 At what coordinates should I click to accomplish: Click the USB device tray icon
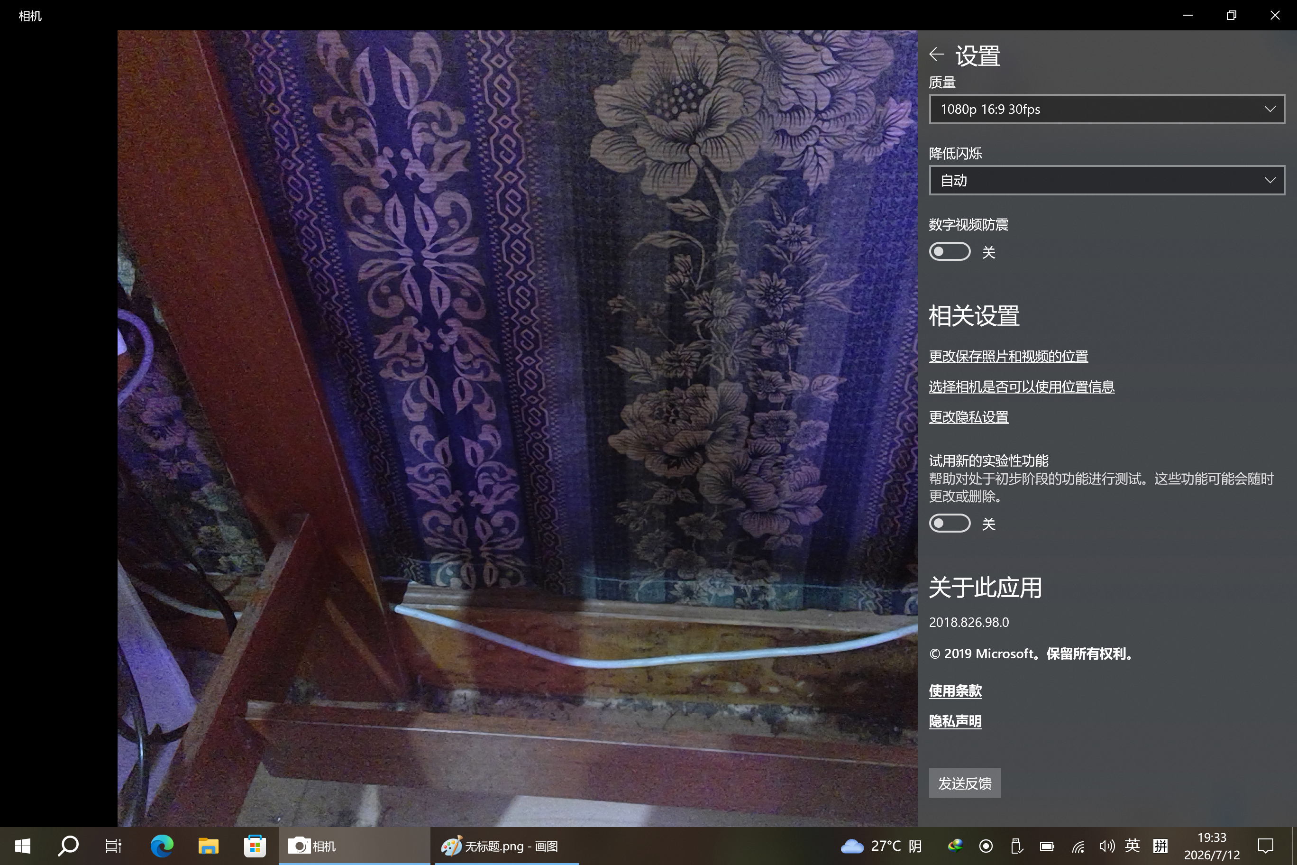coord(1016,846)
